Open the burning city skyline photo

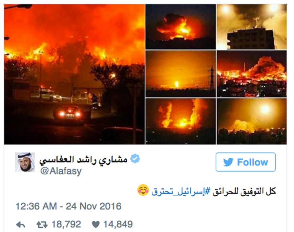pyautogui.click(x=252, y=74)
